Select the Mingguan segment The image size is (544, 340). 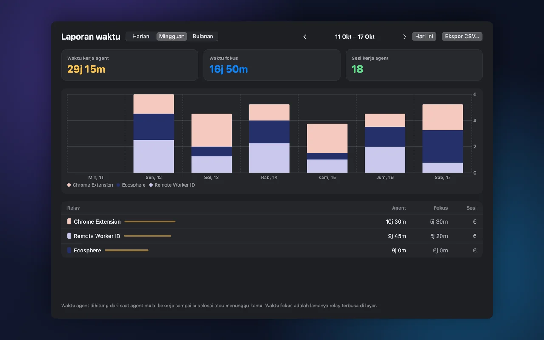click(x=172, y=37)
